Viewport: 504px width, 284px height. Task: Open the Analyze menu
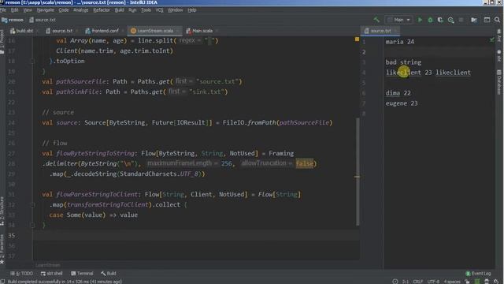[x=80, y=10]
